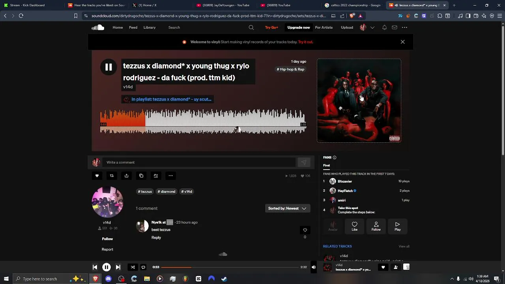Screen dimensions: 505x284
Task: Bookmark the page with browser bookmark icon
Action: click(x=76, y=16)
